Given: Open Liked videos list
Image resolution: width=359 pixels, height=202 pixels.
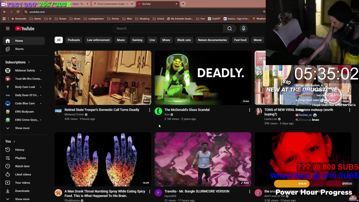Looking at the screenshot, I should pos(24,175).
